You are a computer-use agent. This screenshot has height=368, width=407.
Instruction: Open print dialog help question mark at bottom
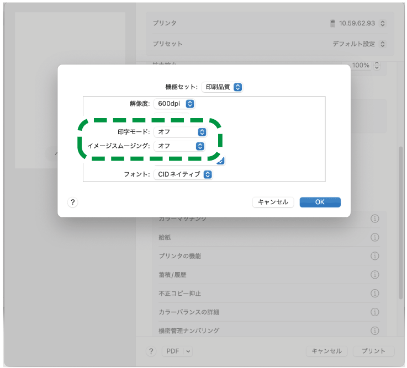151,351
